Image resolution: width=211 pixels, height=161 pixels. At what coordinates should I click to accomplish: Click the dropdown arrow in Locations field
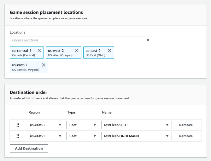(x=148, y=40)
